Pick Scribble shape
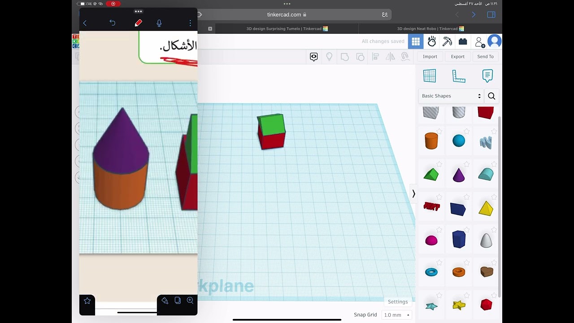574x323 pixels. pos(486,143)
